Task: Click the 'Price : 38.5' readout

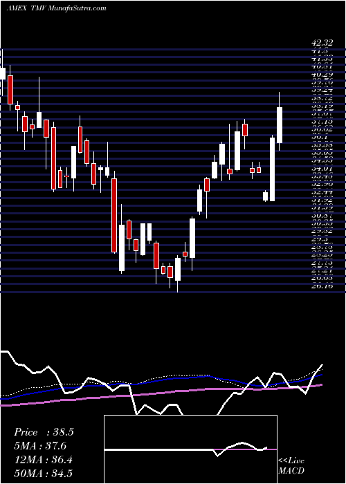Action: tap(44, 432)
